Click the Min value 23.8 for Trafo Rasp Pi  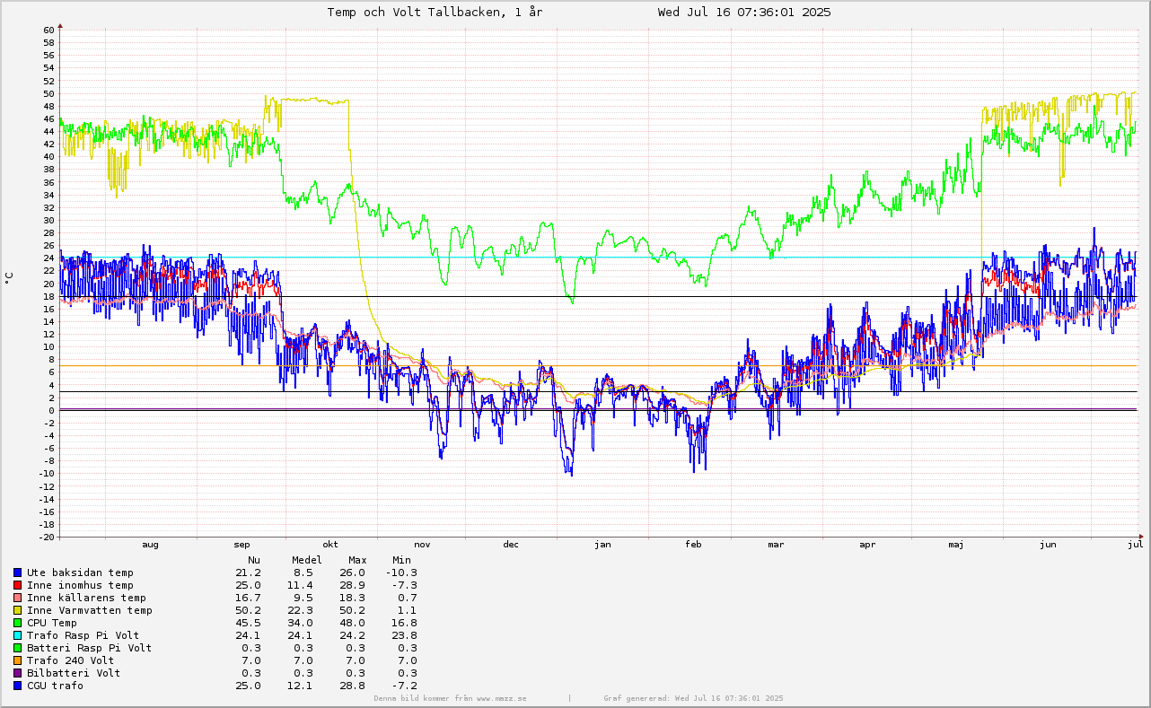click(x=404, y=635)
